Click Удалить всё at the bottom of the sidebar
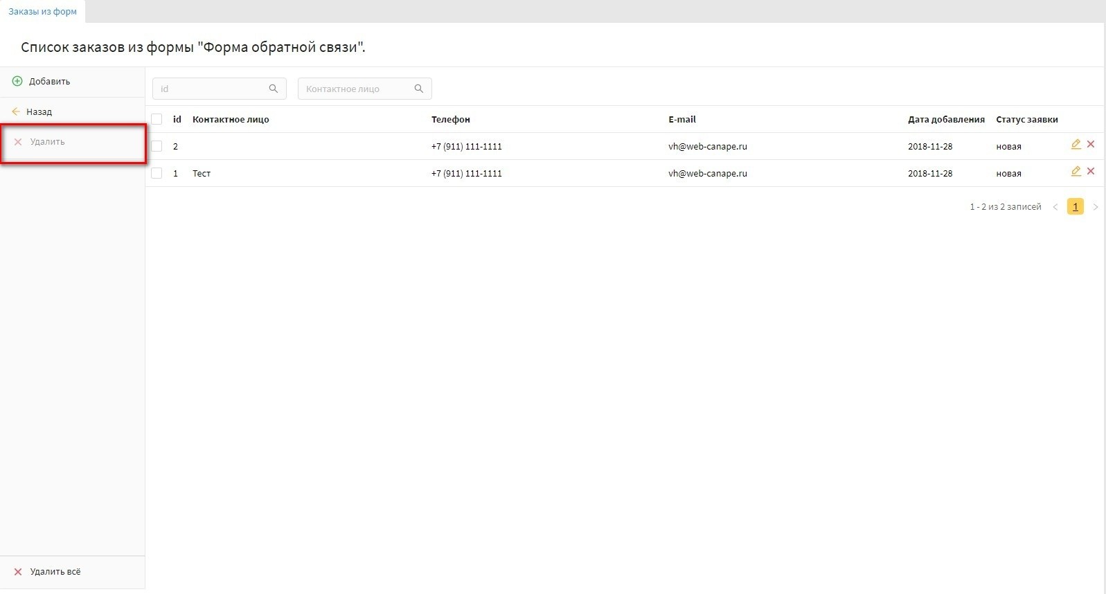1106x594 pixels. [55, 572]
